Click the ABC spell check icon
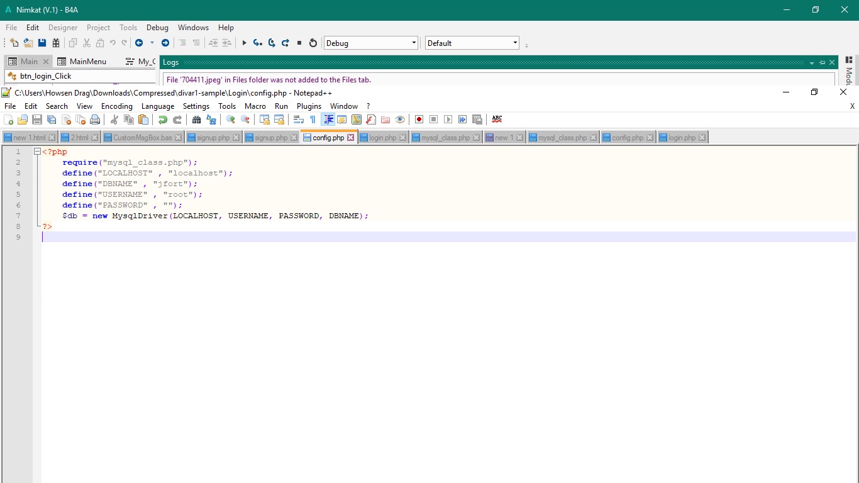Screen dimensions: 859x483 [x=497, y=119]
